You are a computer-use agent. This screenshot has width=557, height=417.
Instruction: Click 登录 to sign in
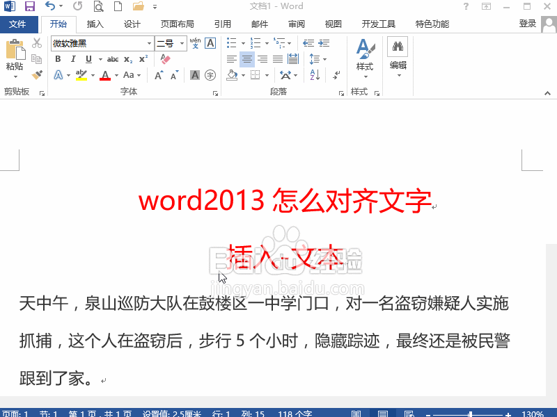(527, 24)
